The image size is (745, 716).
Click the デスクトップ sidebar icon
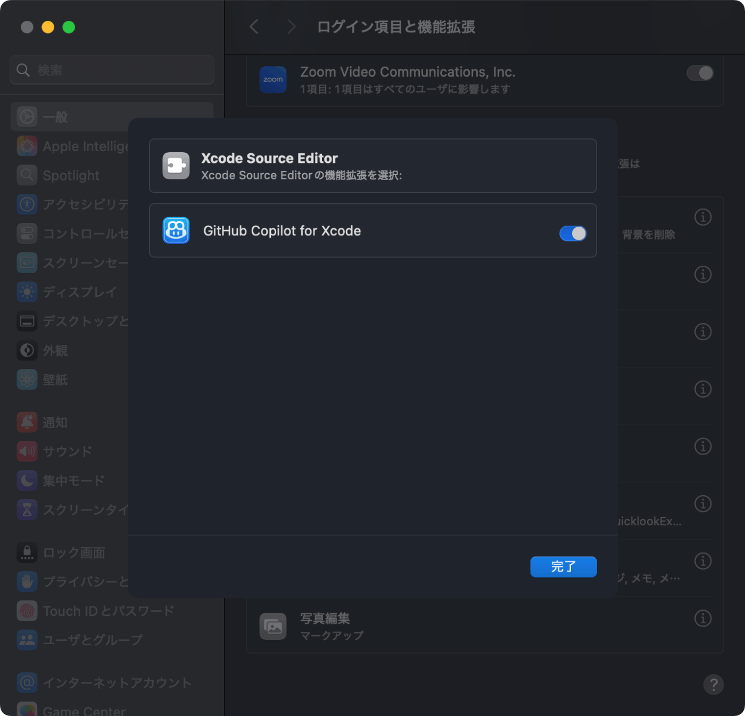pyautogui.click(x=27, y=321)
